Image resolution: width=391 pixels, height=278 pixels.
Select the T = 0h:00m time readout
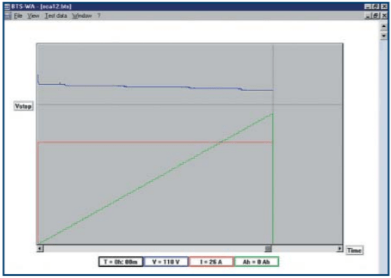pos(121,261)
